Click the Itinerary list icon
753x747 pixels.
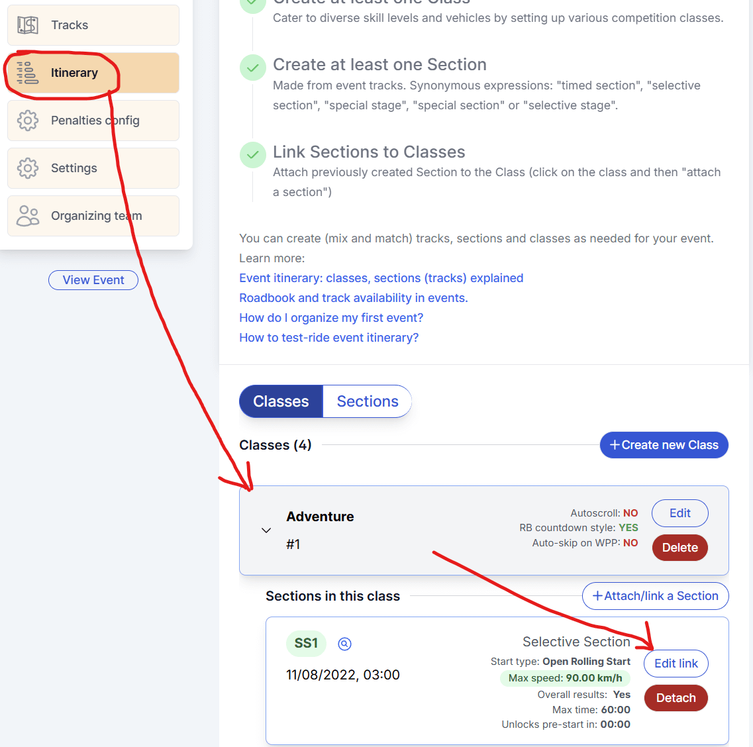[28, 73]
